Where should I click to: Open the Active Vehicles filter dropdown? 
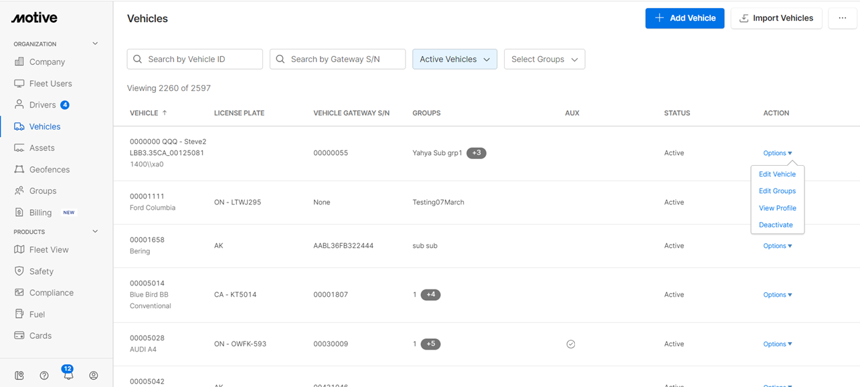[x=454, y=59]
